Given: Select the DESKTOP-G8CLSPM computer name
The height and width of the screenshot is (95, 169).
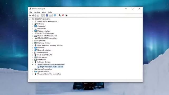Looking at the screenshot, I should (x=42, y=19).
